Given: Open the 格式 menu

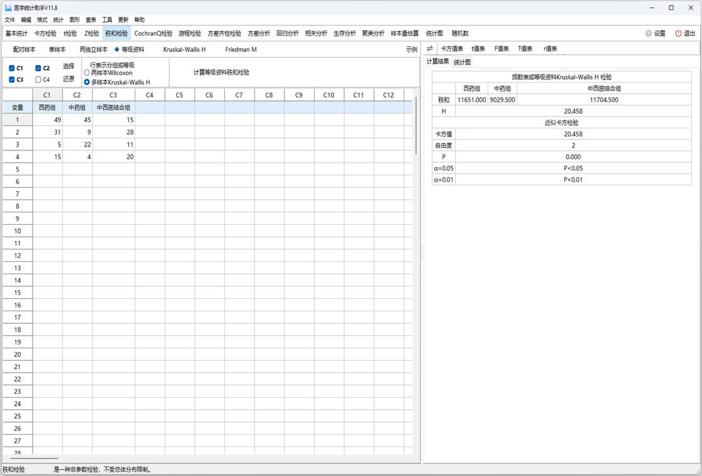Looking at the screenshot, I should click(42, 19).
